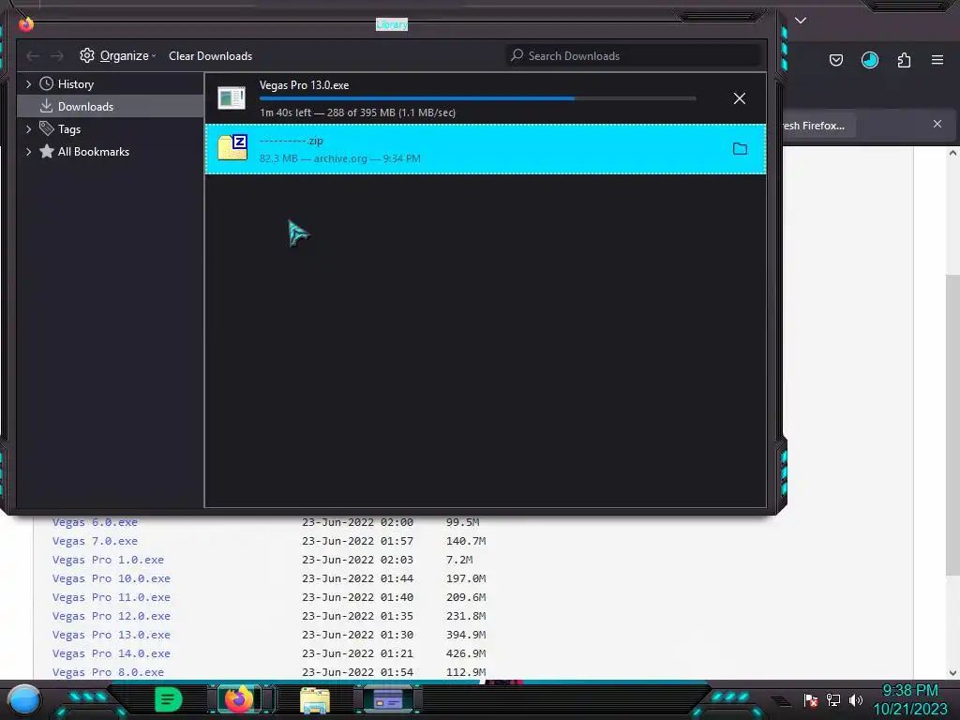The image size is (960, 720).
Task: Open Vegas Pro 13.0.exe link on page
Action: tap(112, 635)
